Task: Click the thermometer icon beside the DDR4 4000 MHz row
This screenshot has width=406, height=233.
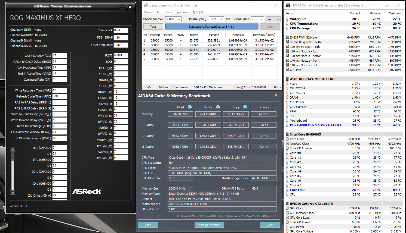Action: point(287,125)
